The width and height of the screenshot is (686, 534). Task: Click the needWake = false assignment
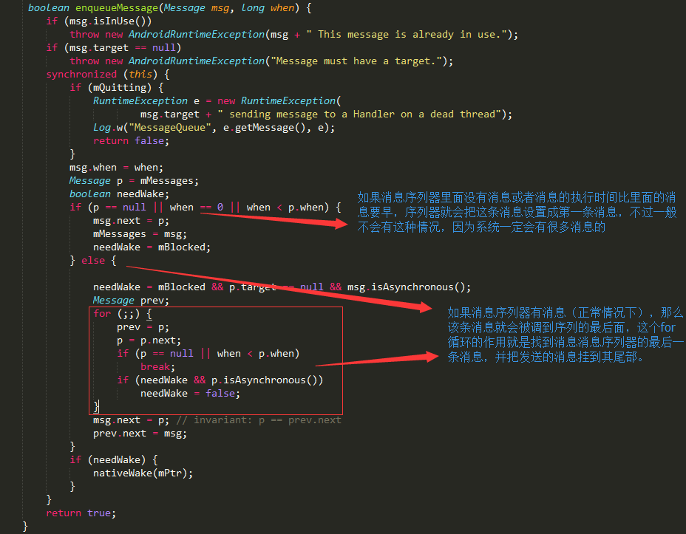(190, 394)
